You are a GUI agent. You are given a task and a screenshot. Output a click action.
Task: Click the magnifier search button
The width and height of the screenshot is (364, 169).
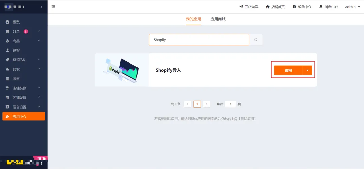[x=256, y=40]
